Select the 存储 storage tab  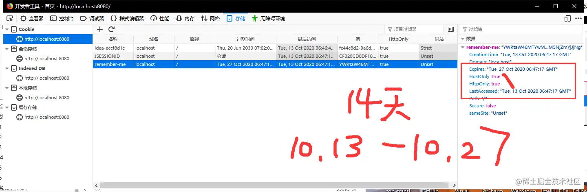[236, 18]
